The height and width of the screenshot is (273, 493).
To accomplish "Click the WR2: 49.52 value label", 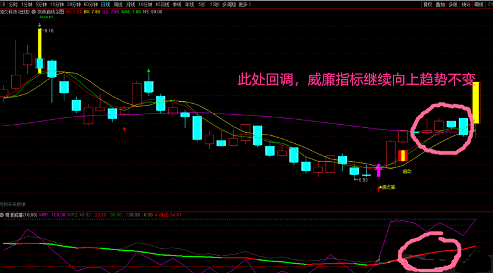I will click(x=79, y=215).
